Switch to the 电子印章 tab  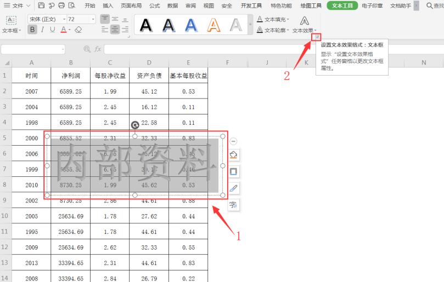tap(372, 5)
